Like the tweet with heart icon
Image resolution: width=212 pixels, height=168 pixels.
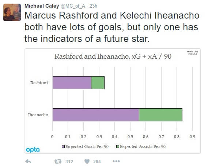(87, 161)
